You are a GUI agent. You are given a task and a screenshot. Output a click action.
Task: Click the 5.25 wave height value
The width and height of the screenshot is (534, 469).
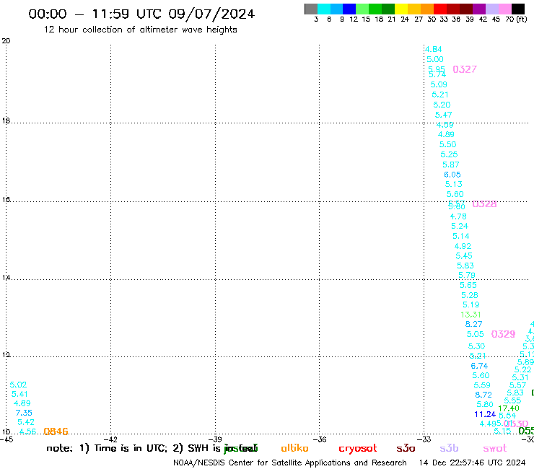point(449,154)
